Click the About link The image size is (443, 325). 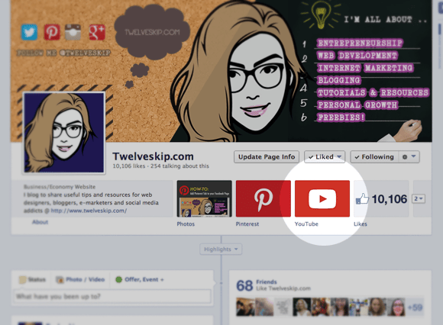click(x=40, y=222)
